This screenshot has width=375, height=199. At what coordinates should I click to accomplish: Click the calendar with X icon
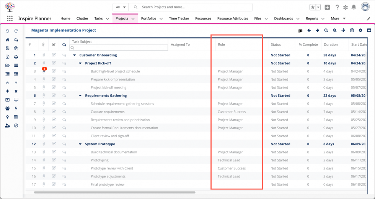tap(352, 30)
